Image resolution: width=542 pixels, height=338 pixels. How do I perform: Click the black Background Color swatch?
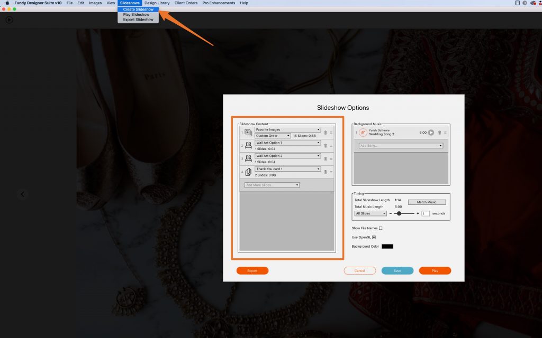pyautogui.click(x=387, y=246)
